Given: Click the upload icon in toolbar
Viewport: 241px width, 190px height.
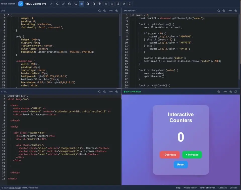Looking at the screenshot, I should coord(112,4).
